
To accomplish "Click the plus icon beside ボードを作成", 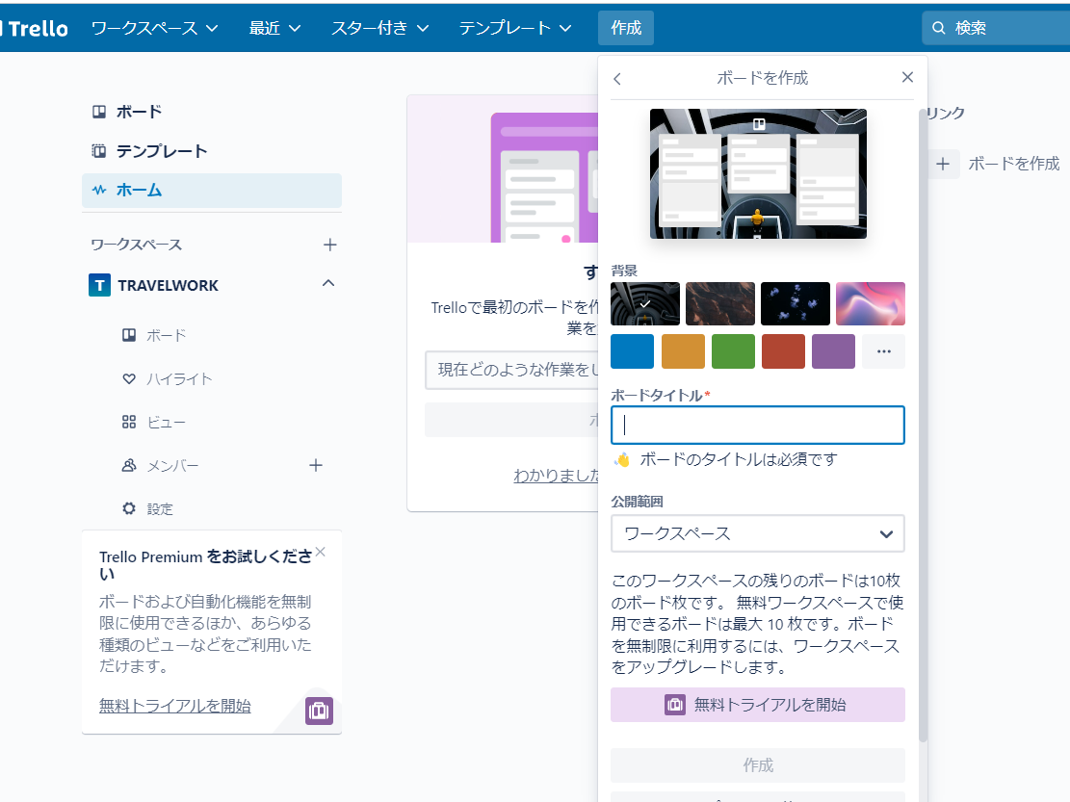I will [x=943, y=164].
